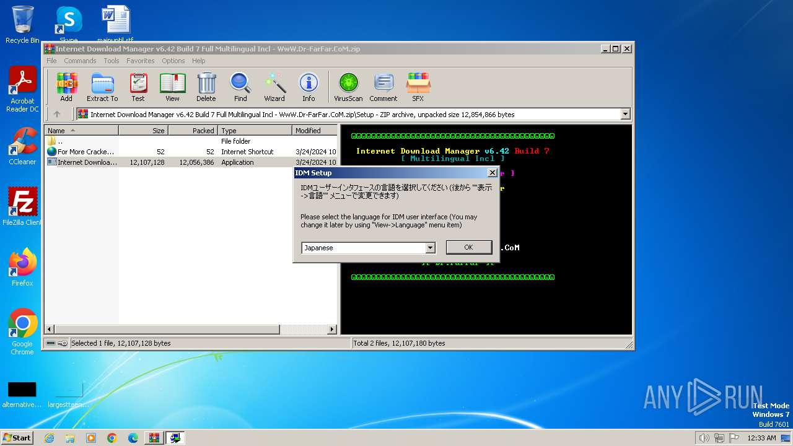This screenshot has height=446, width=793.
Task: Click Chrome icon in the taskbar
Action: [112, 438]
